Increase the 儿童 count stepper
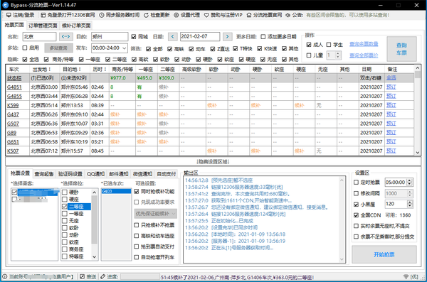 pyautogui.click(x=338, y=53)
